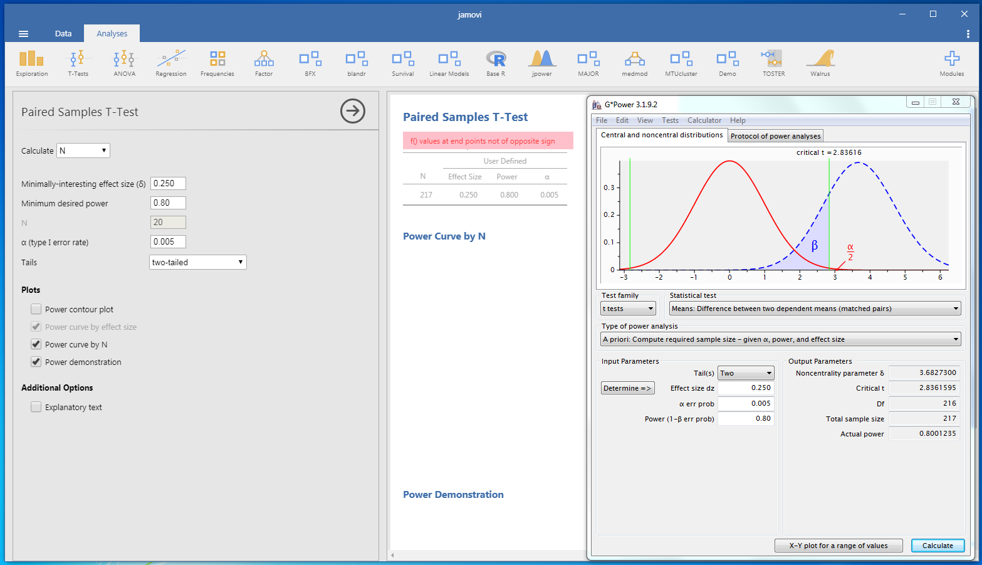Open the medmod module menu

634,64
